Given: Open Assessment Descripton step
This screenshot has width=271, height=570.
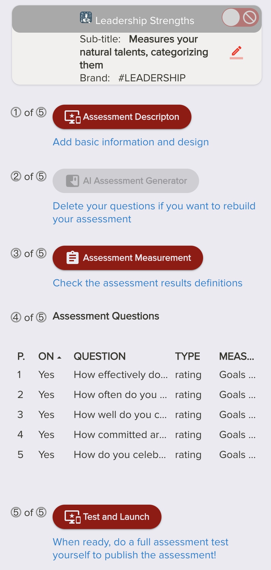Looking at the screenshot, I should [122, 117].
